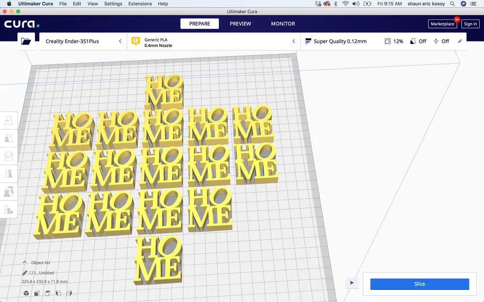Click the profile layers icon by Super Quality

click(x=308, y=41)
